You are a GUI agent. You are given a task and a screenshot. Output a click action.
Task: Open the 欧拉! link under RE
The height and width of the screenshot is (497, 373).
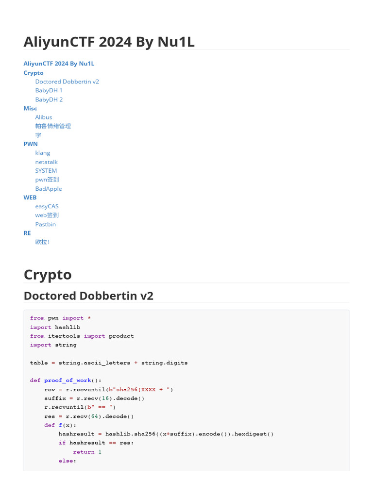click(x=42, y=242)
